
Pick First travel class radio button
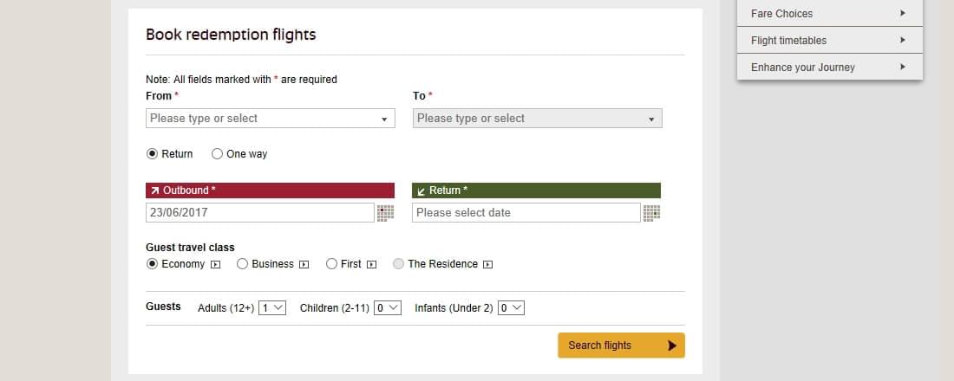point(331,264)
